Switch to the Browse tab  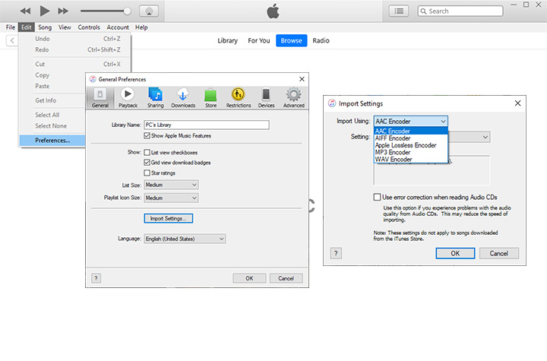[x=291, y=40]
